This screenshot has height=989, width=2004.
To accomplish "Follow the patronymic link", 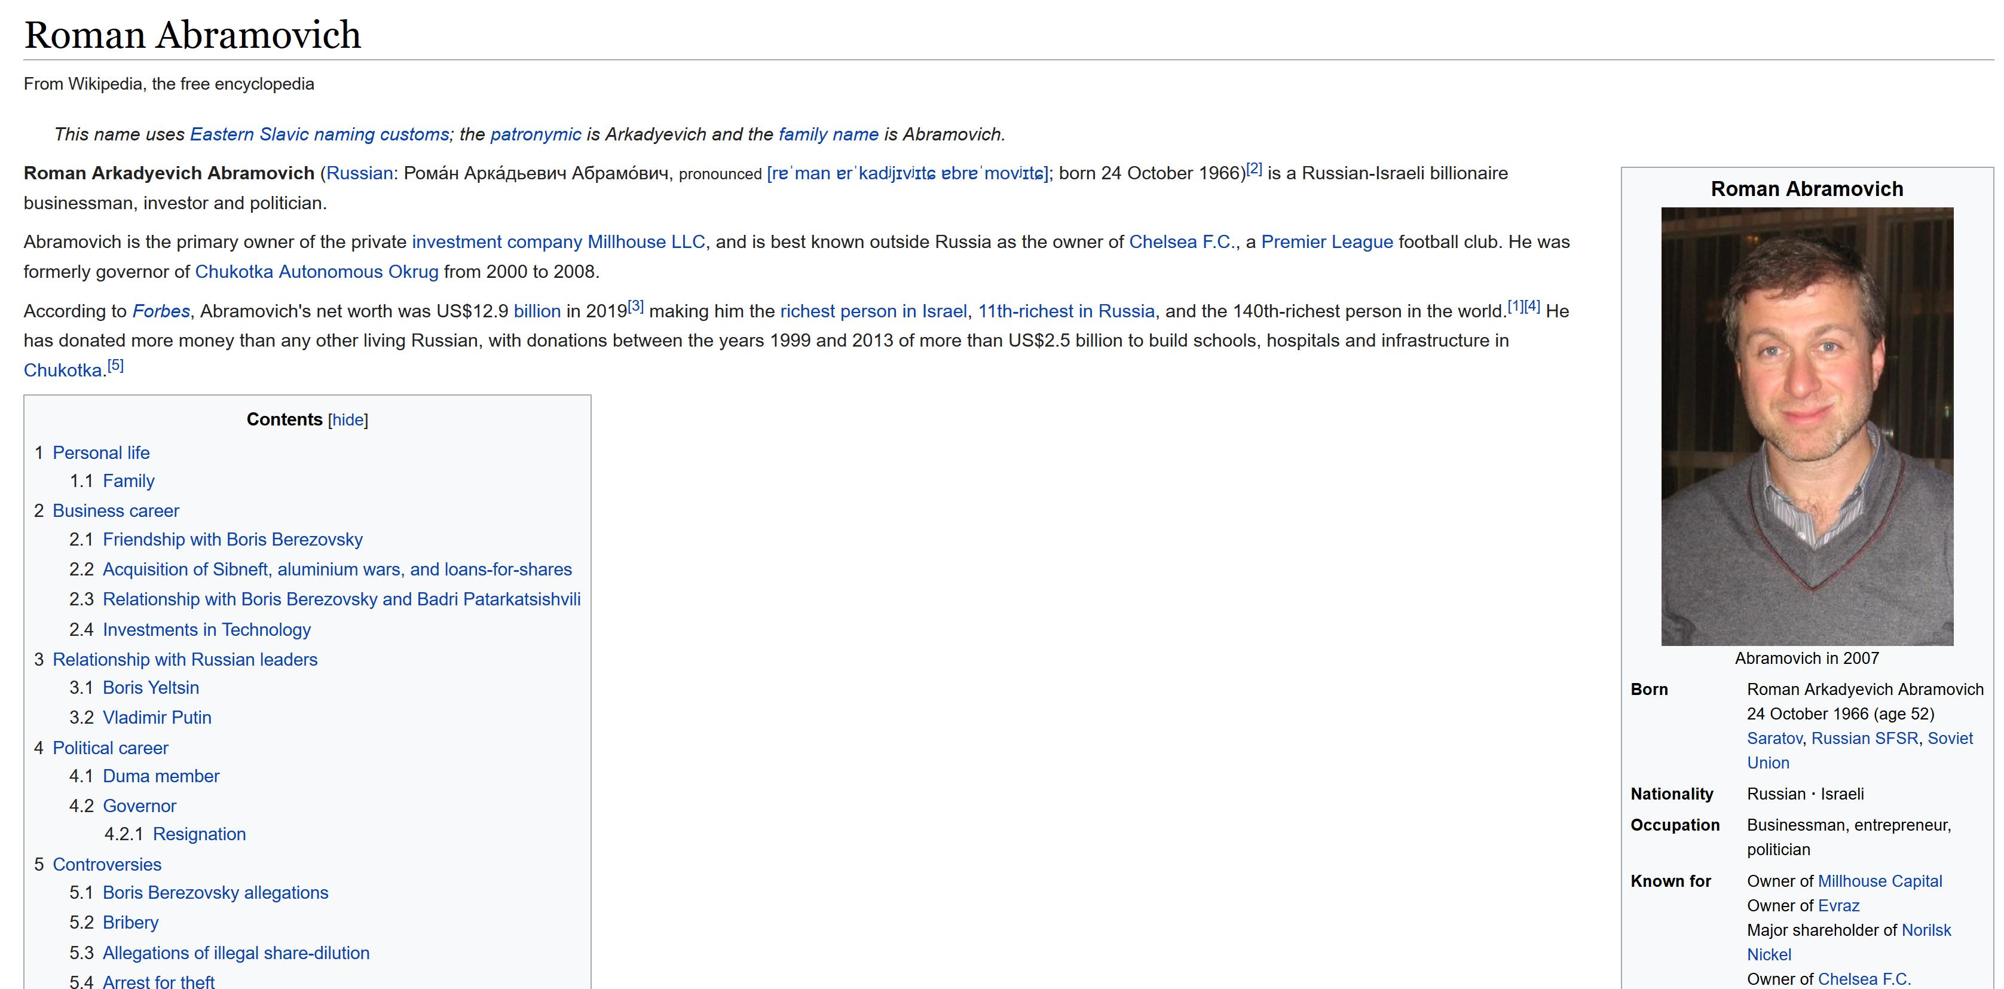I will 536,134.
